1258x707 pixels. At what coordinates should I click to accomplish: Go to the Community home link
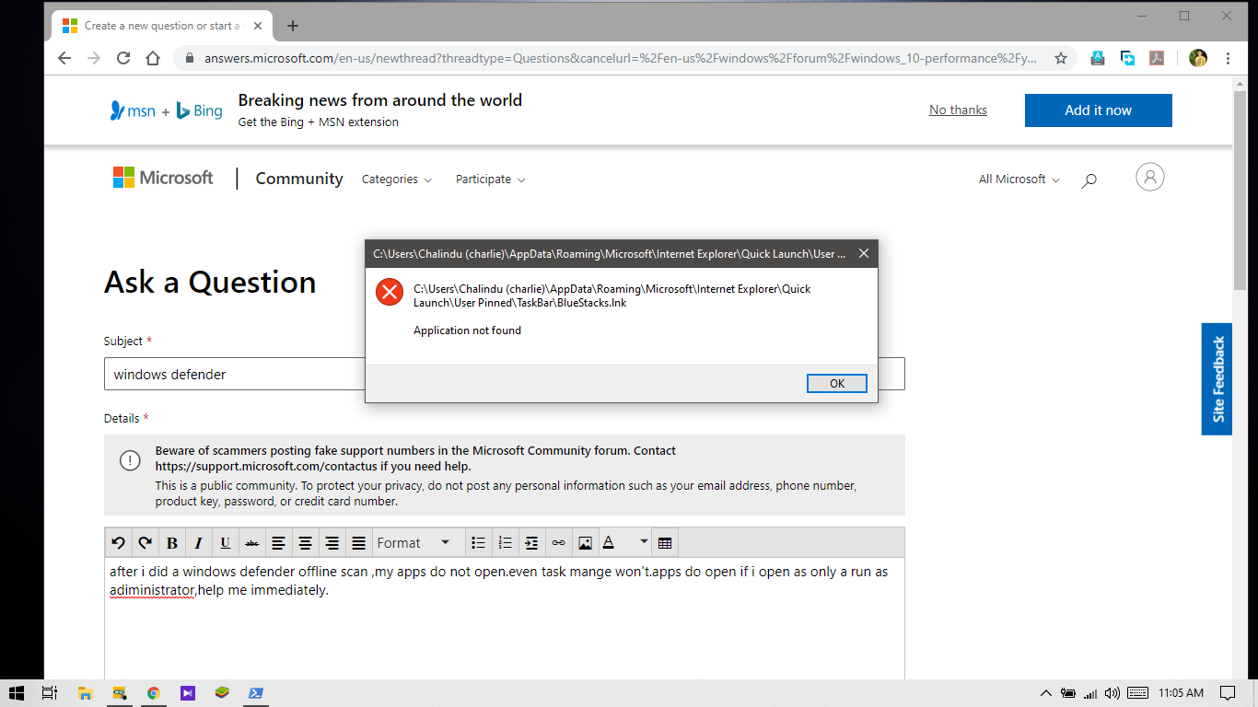tap(299, 179)
